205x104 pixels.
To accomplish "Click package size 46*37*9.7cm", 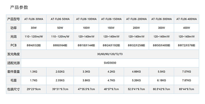I will pos(111,89).
